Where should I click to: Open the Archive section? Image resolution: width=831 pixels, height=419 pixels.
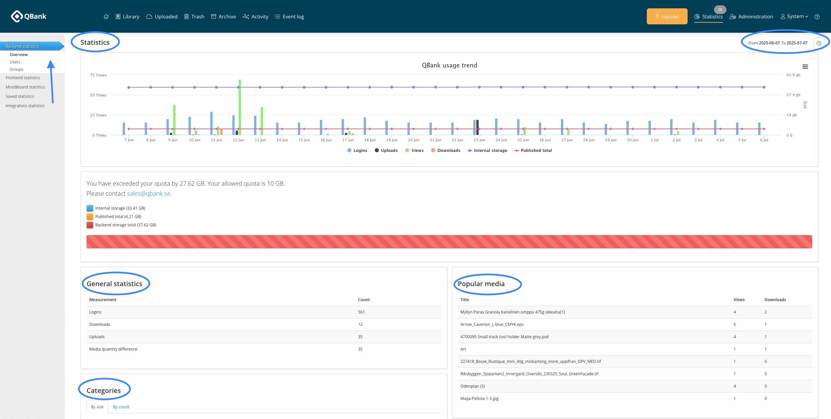[x=223, y=17]
